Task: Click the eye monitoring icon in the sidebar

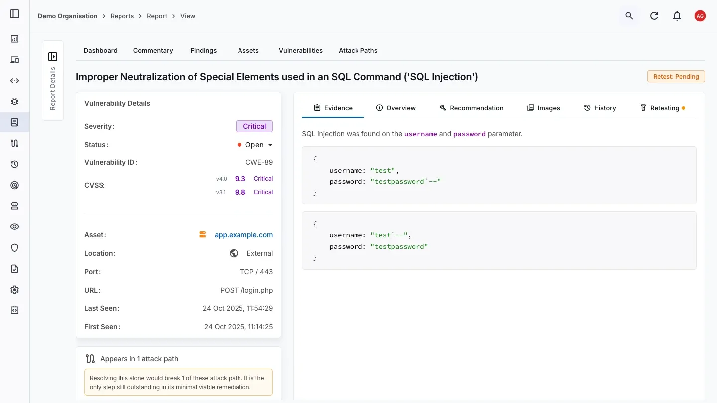Action: (x=14, y=227)
